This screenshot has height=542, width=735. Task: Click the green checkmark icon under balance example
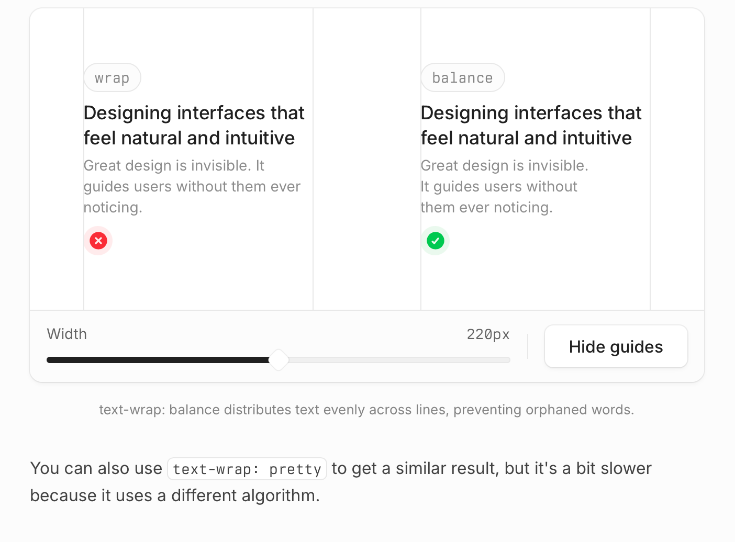(x=436, y=241)
